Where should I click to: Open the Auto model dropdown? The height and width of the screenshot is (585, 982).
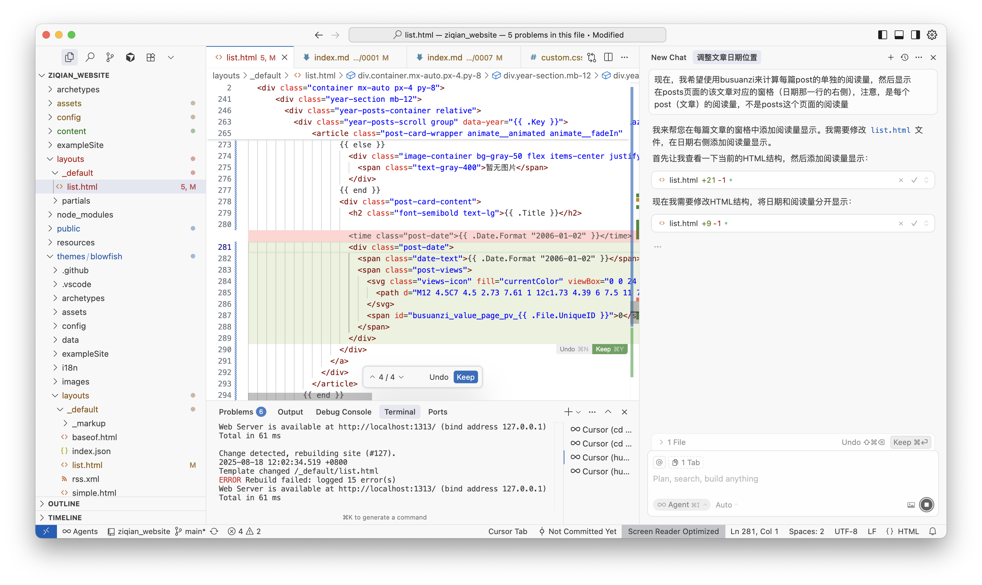tap(727, 505)
